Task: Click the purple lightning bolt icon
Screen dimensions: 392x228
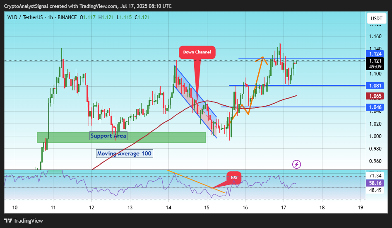Action: [x=296, y=165]
